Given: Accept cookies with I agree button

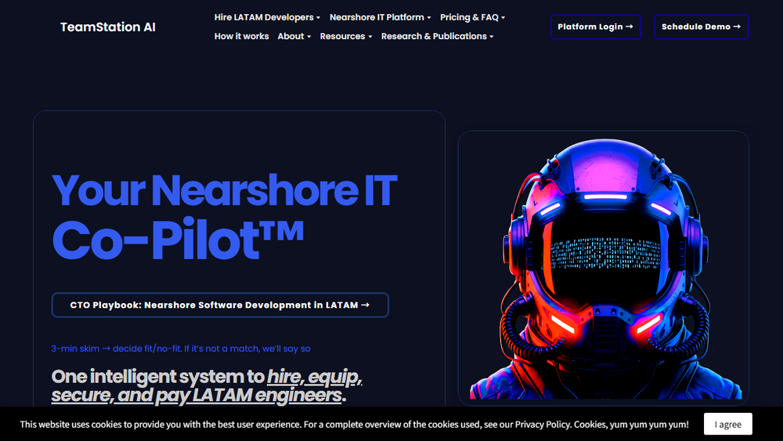Looking at the screenshot, I should (727, 424).
